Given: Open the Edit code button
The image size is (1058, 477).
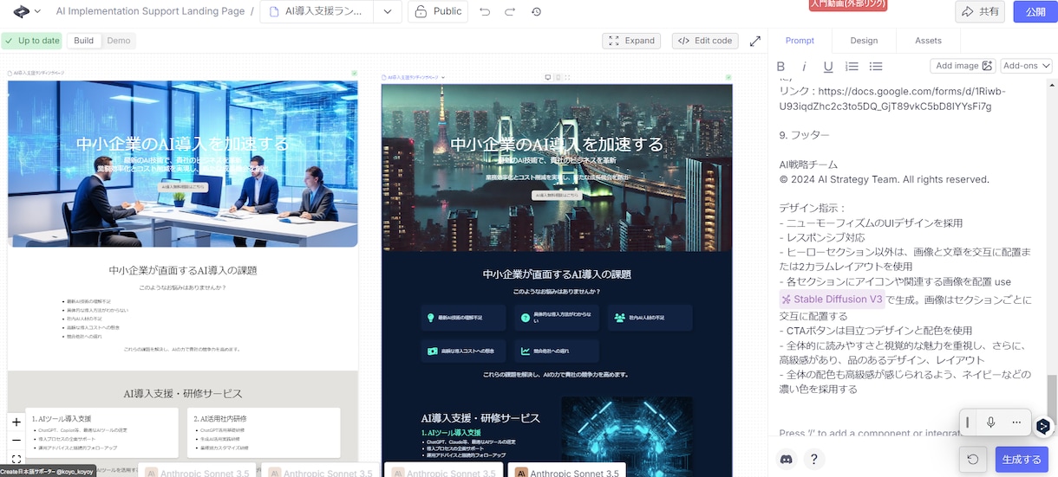Looking at the screenshot, I should pos(705,41).
